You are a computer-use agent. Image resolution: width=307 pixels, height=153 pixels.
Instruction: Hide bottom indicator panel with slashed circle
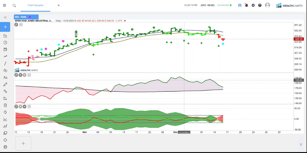pyautogui.click(x=16, y=107)
